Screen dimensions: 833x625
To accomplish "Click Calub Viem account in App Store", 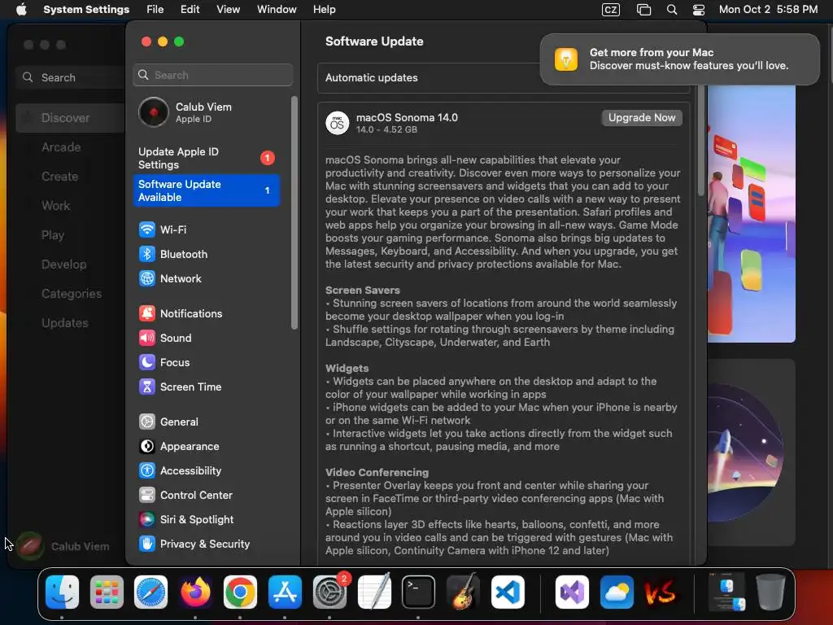I will click(63, 546).
